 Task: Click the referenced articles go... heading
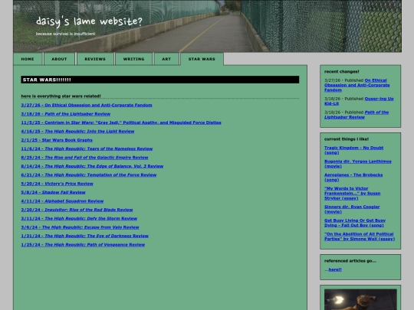pyautogui.click(x=350, y=261)
